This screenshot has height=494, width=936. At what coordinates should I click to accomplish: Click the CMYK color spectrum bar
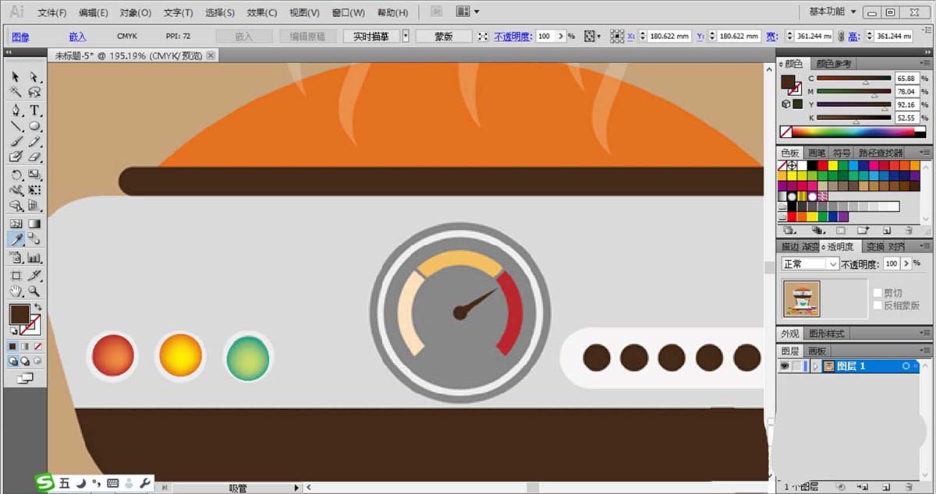pos(861,132)
